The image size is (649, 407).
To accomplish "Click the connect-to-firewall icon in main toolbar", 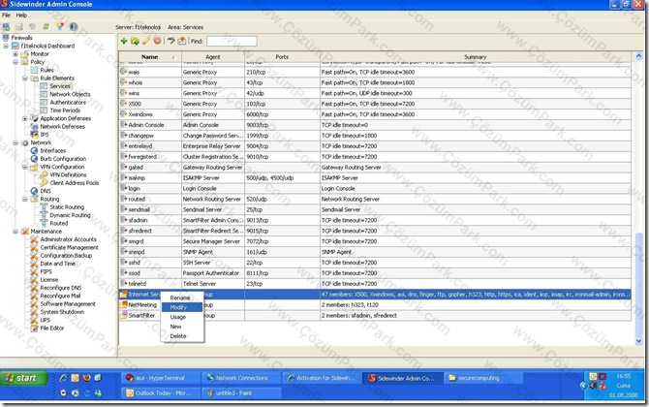I will tap(6, 27).
